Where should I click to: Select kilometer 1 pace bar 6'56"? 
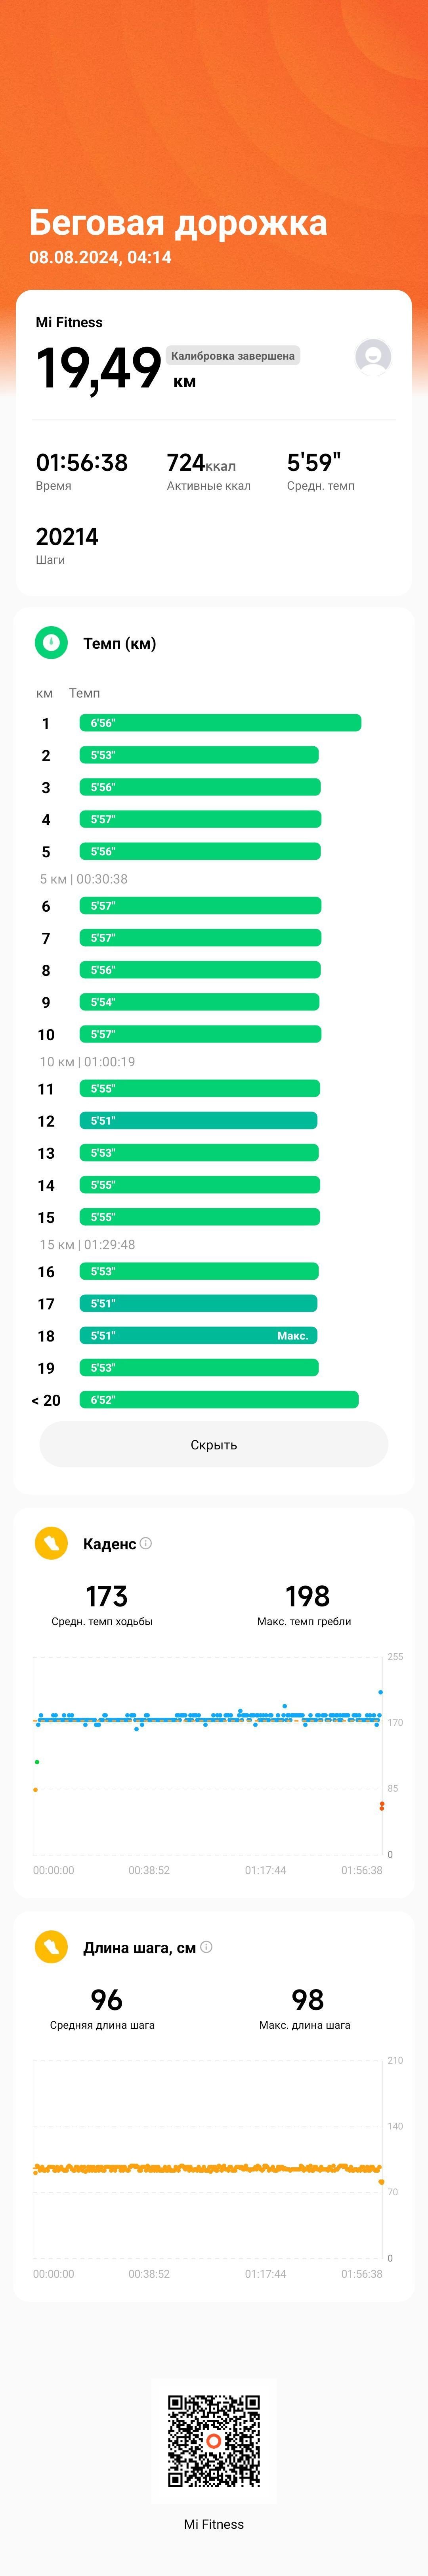(220, 723)
